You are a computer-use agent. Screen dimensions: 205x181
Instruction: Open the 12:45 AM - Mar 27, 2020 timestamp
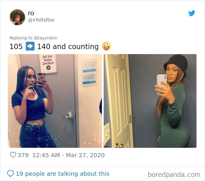(x=68, y=155)
